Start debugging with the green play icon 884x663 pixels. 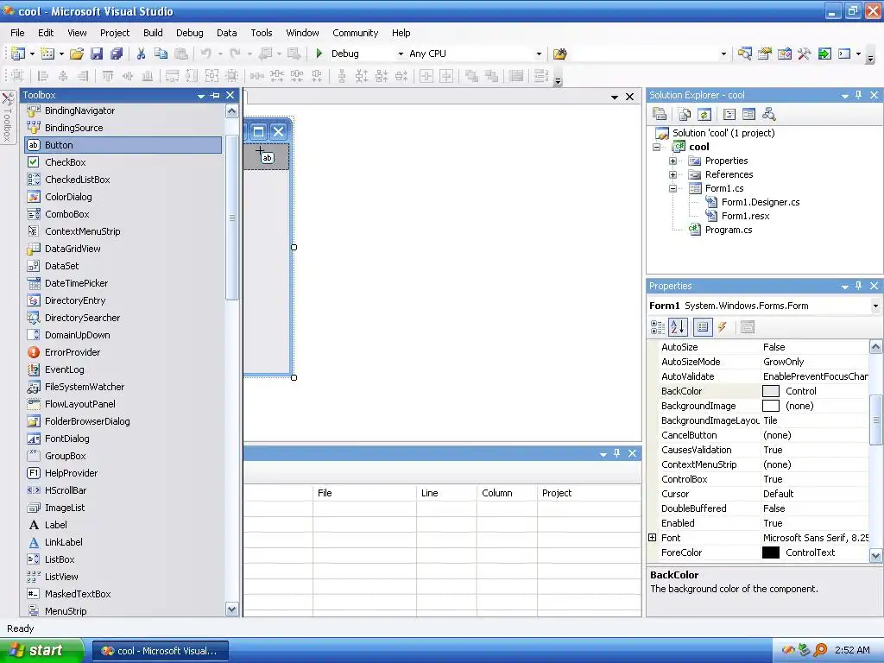tap(319, 54)
